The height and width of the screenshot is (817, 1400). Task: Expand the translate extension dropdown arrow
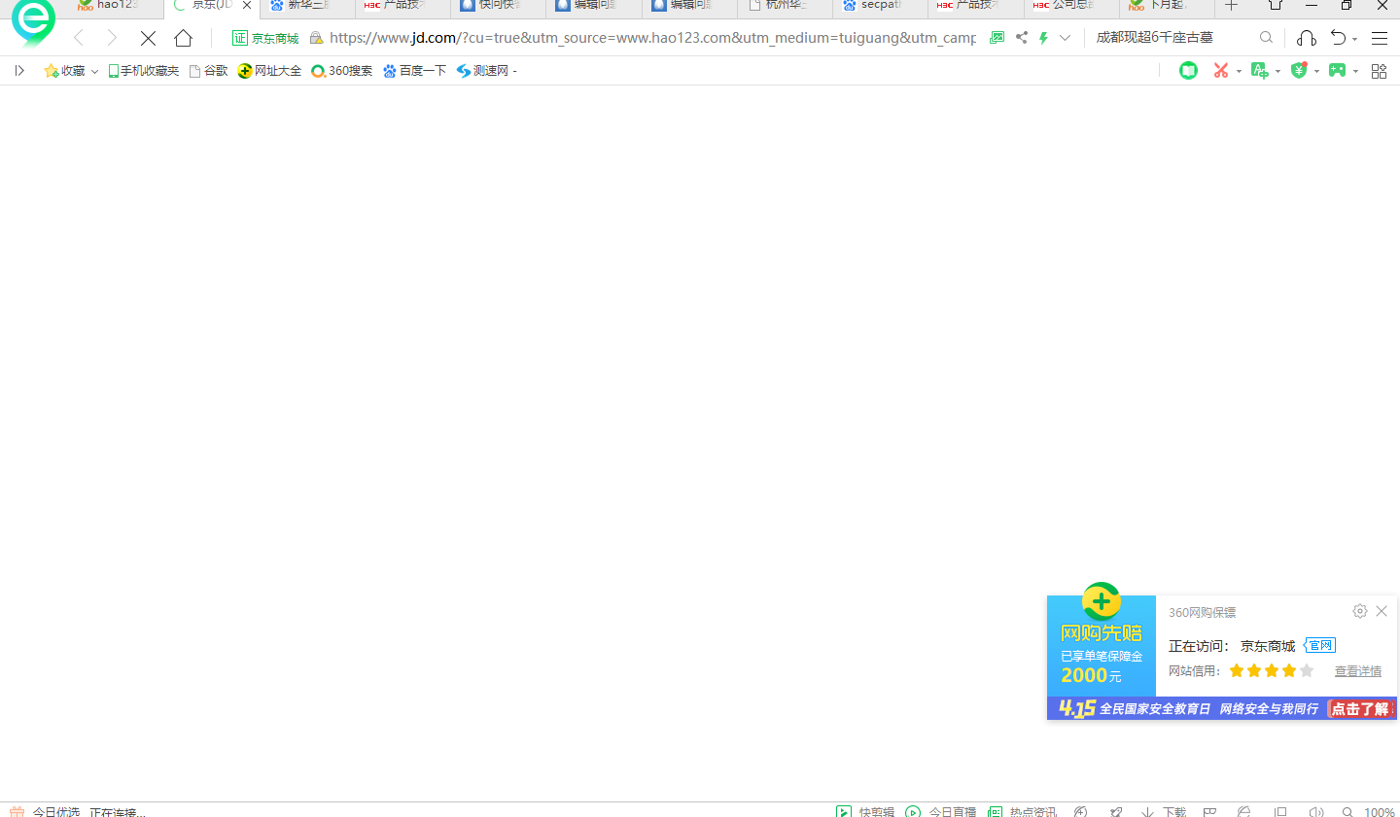click(x=1277, y=72)
